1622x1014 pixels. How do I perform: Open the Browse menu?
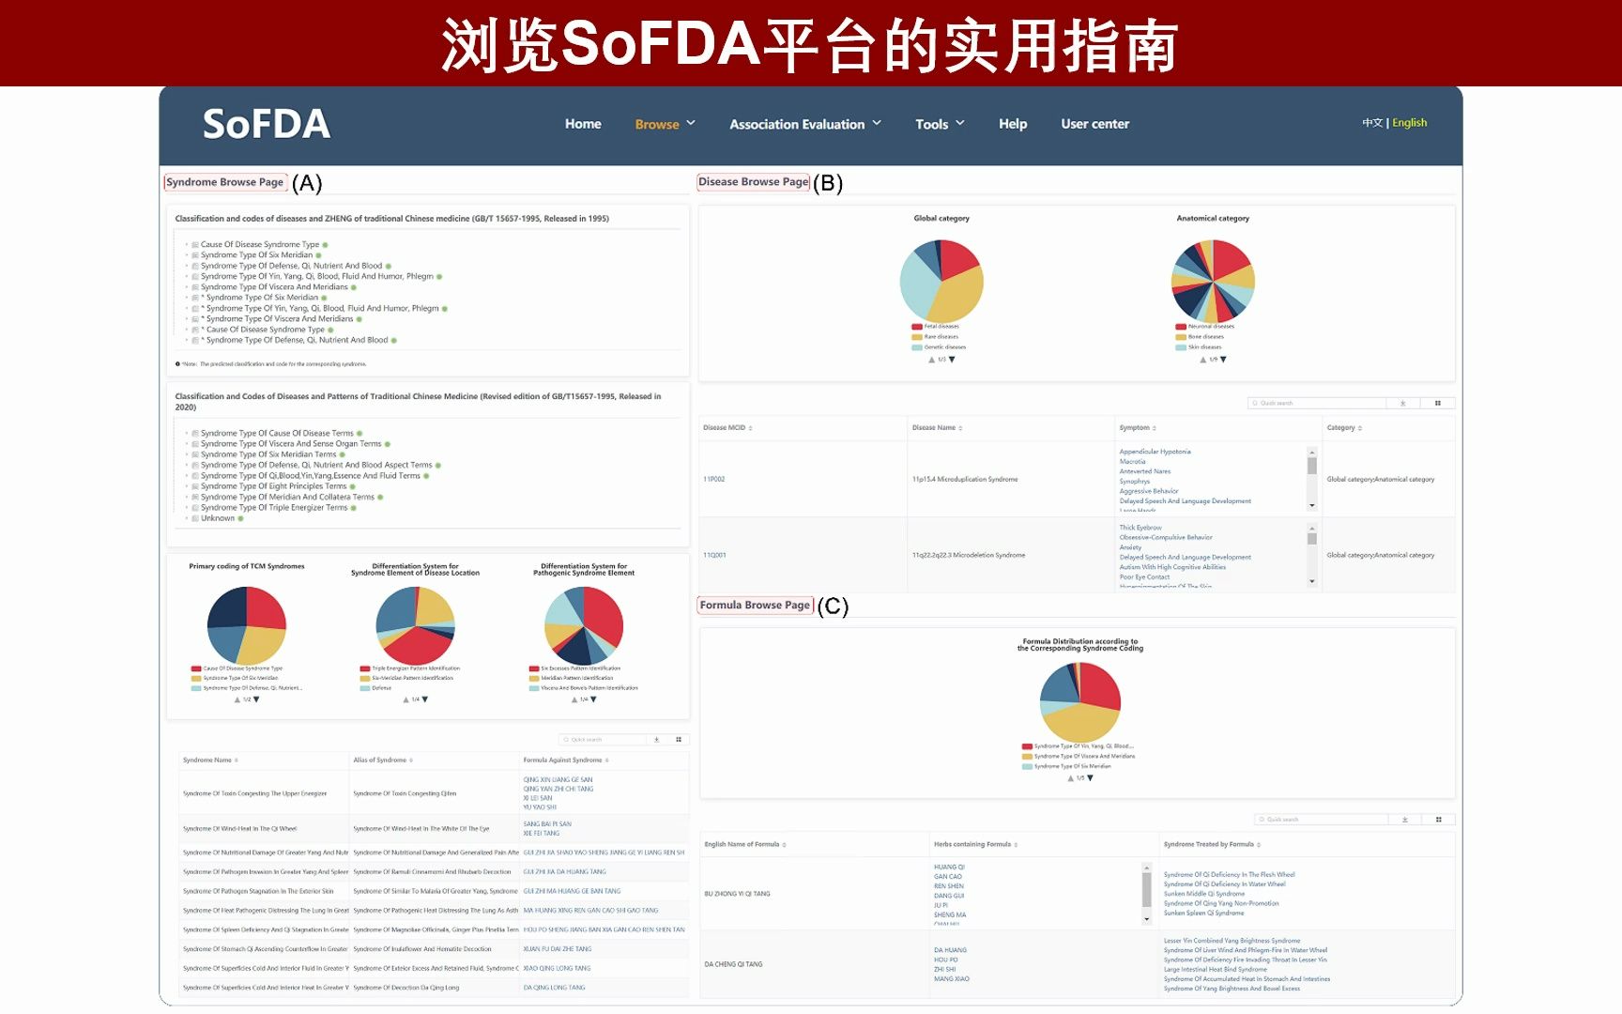[657, 124]
